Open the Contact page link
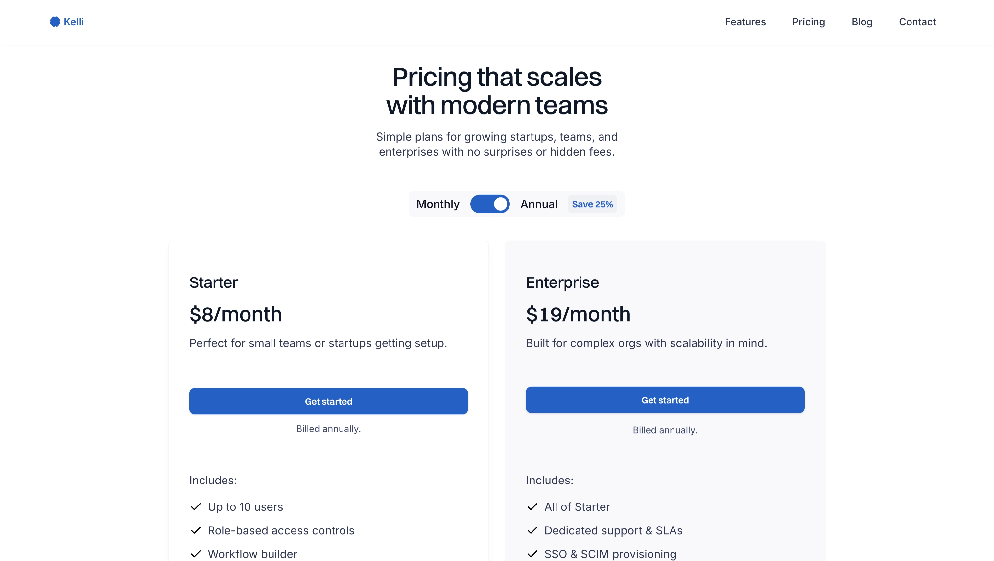 tap(917, 22)
